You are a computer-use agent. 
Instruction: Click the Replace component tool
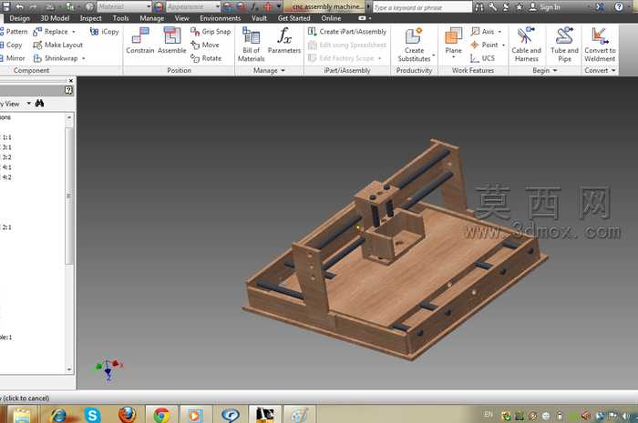[x=50, y=31]
